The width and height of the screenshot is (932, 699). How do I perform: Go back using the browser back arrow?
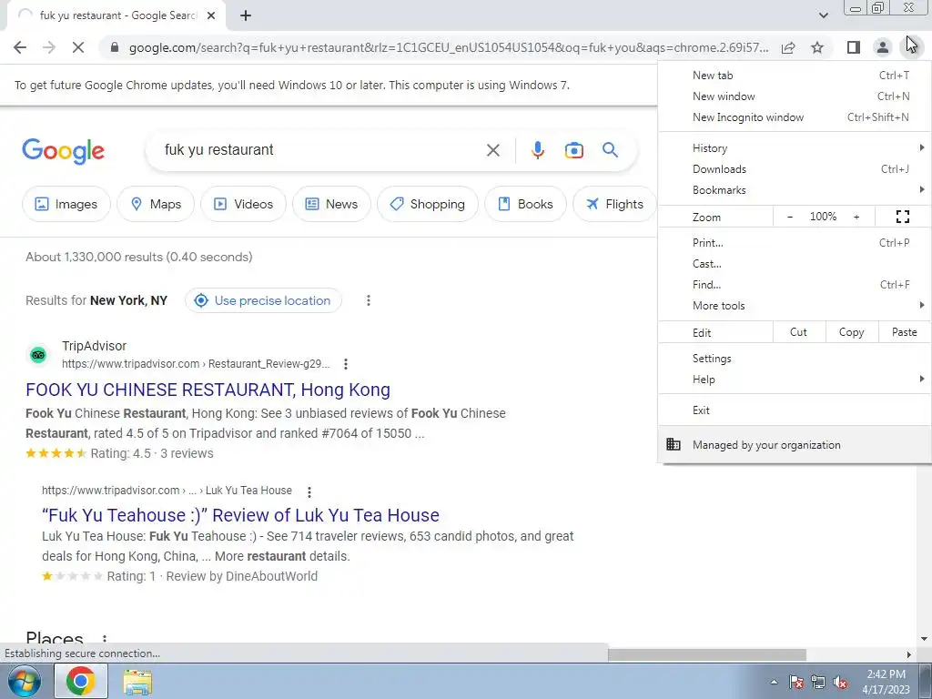click(x=20, y=47)
